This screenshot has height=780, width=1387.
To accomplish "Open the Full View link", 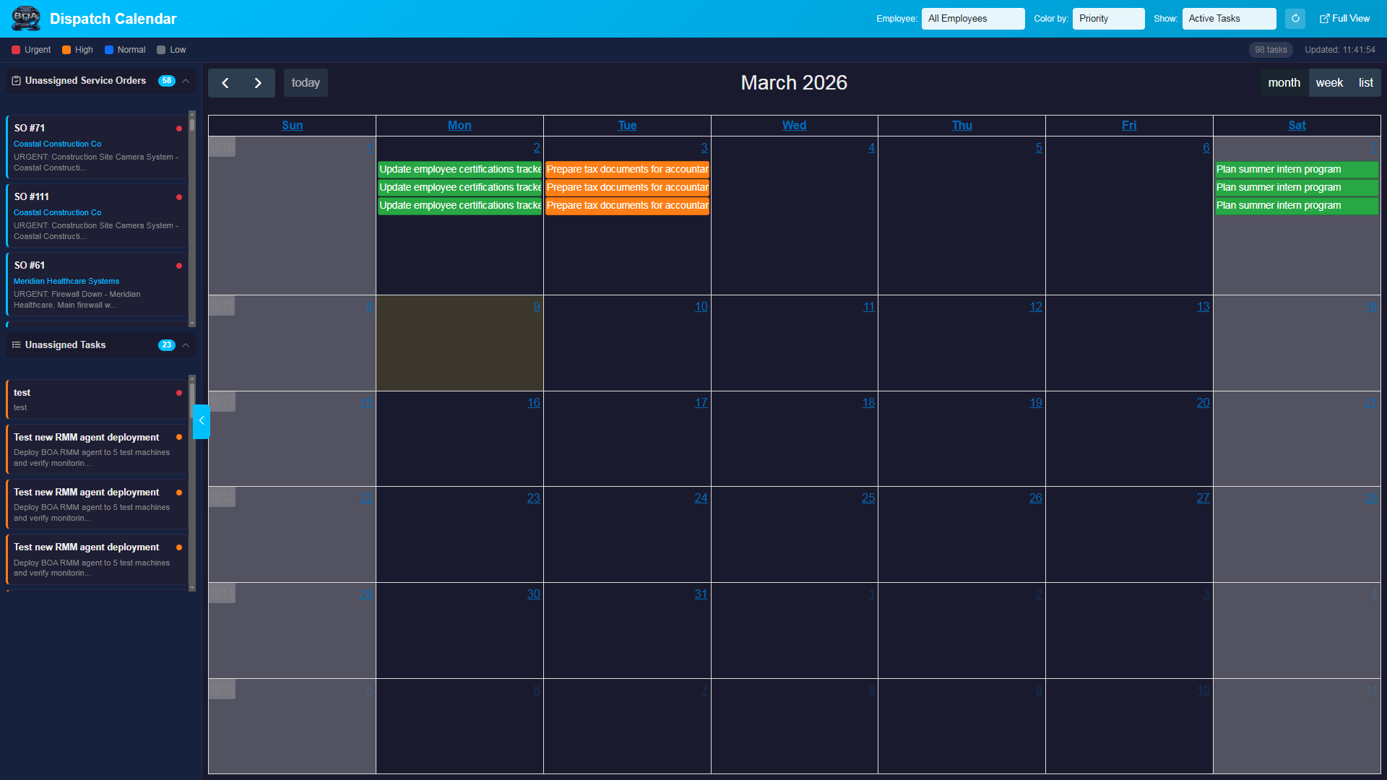I will click(x=1349, y=17).
